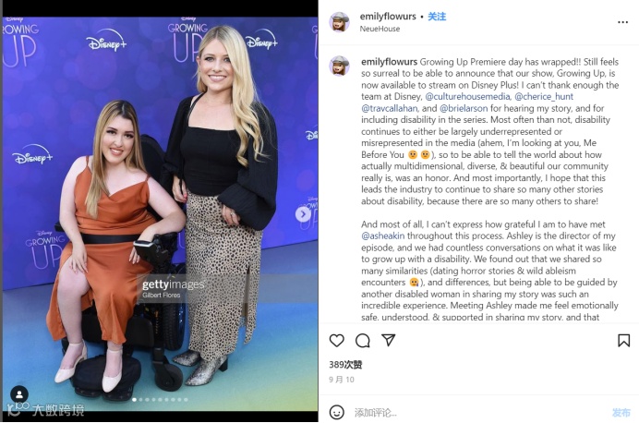Open @culturehousemedia mention
Image resolution: width=639 pixels, height=423 pixels.
[467, 97]
